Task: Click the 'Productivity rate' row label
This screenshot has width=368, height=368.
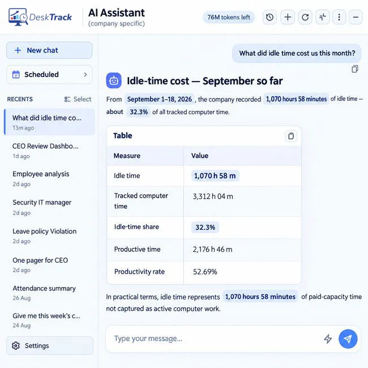Action: pyautogui.click(x=139, y=272)
